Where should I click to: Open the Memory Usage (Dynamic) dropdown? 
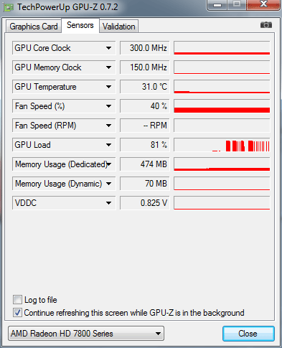click(109, 184)
